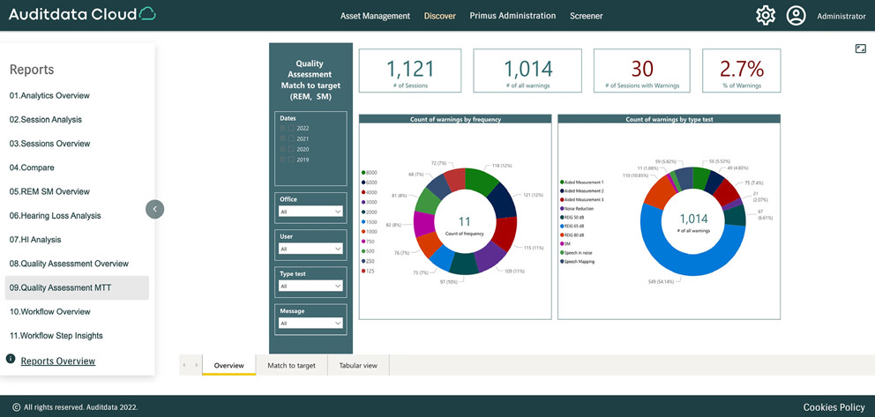Open the User filter dropdown

pos(310,249)
